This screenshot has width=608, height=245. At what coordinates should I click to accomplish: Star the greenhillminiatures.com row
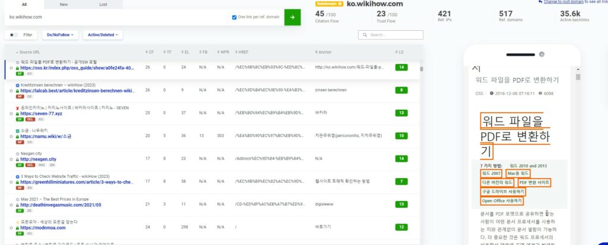[11, 182]
